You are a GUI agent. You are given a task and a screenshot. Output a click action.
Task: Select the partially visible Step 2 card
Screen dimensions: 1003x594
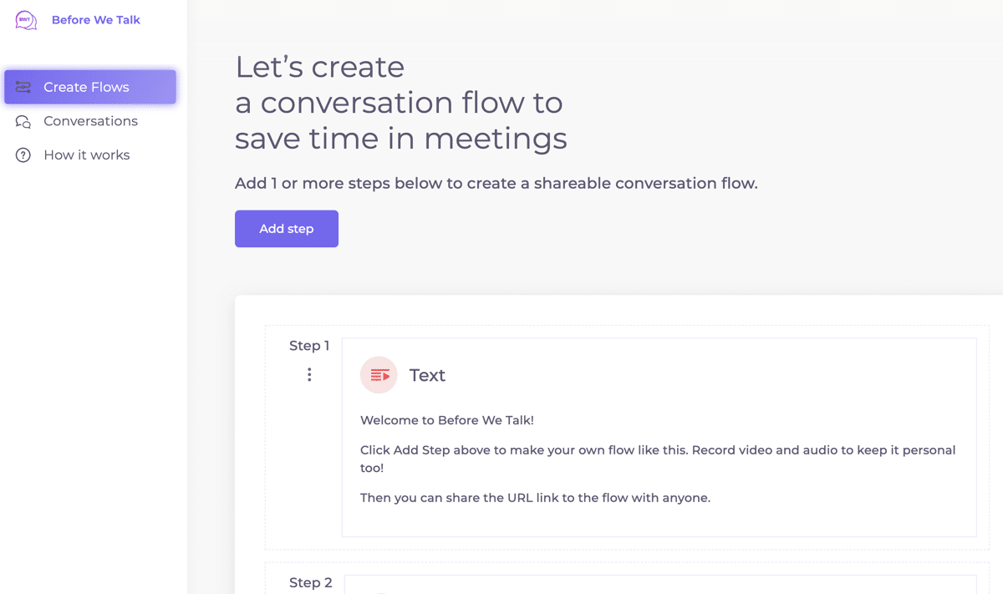click(x=660, y=584)
